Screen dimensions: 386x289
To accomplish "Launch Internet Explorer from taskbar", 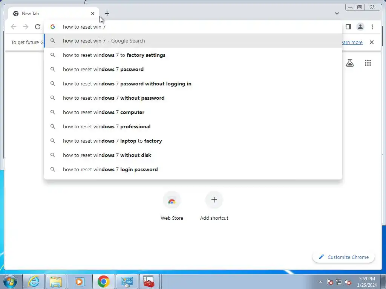I will pos(34,281).
